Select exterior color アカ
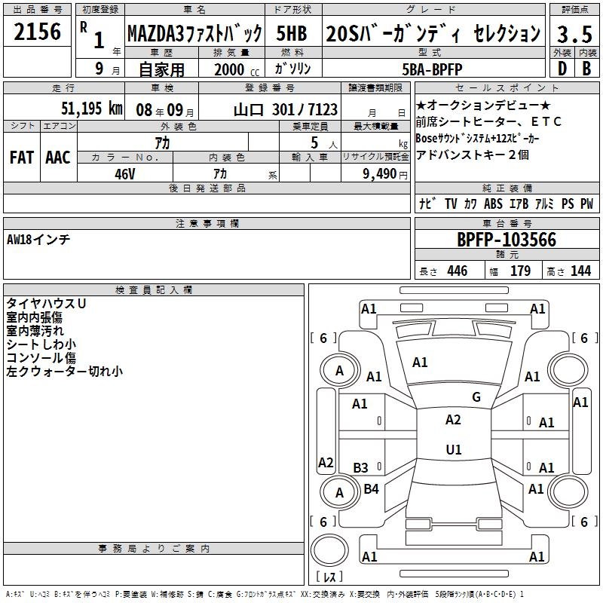 click(x=162, y=143)
